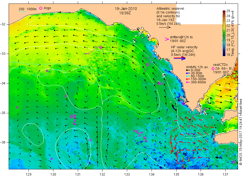
Task: Click longitude axis label '129'
Action: 29,174
